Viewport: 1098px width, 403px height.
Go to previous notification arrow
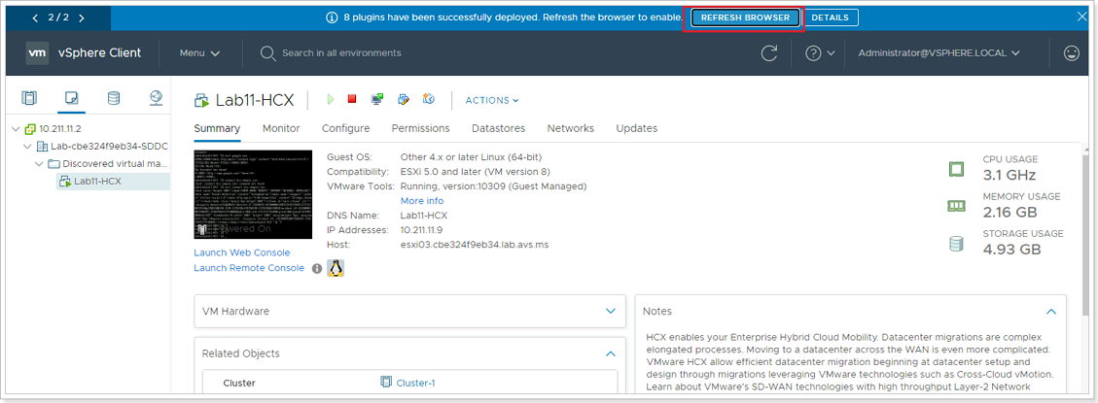[x=36, y=18]
